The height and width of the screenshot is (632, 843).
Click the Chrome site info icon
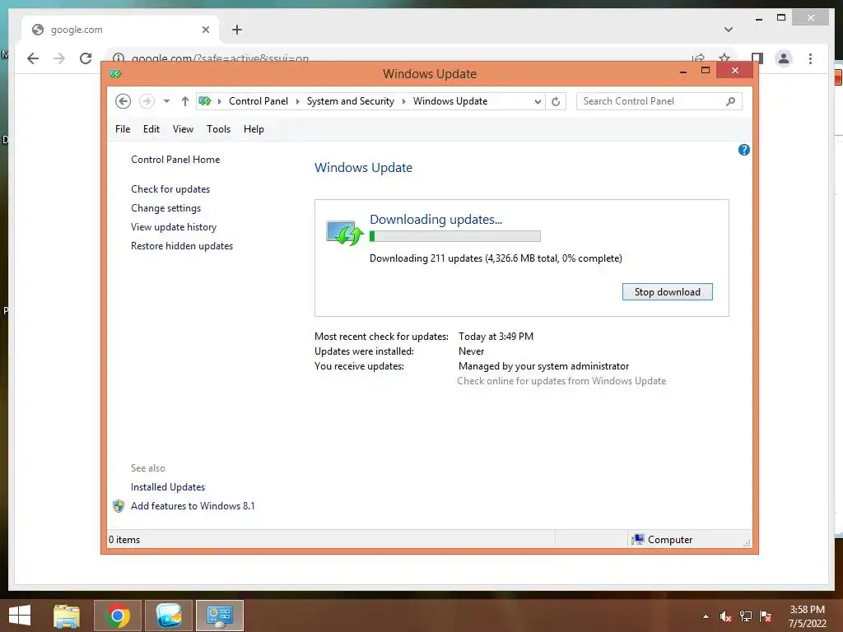(x=119, y=58)
